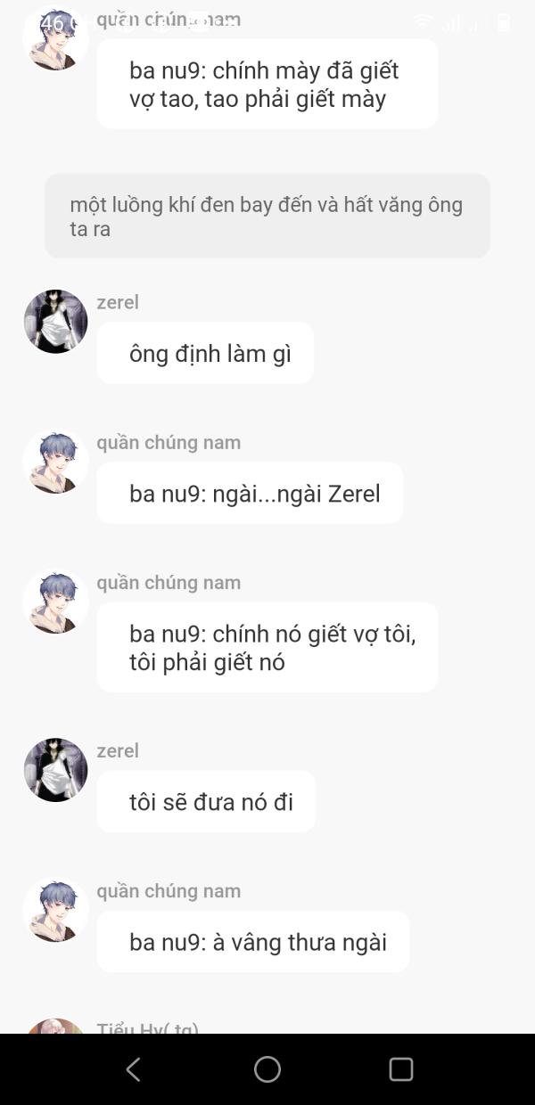This screenshot has height=1105, width=535.
Task: Tap the "chính mày đã giết vợ tao" bubble
Action: [x=267, y=84]
